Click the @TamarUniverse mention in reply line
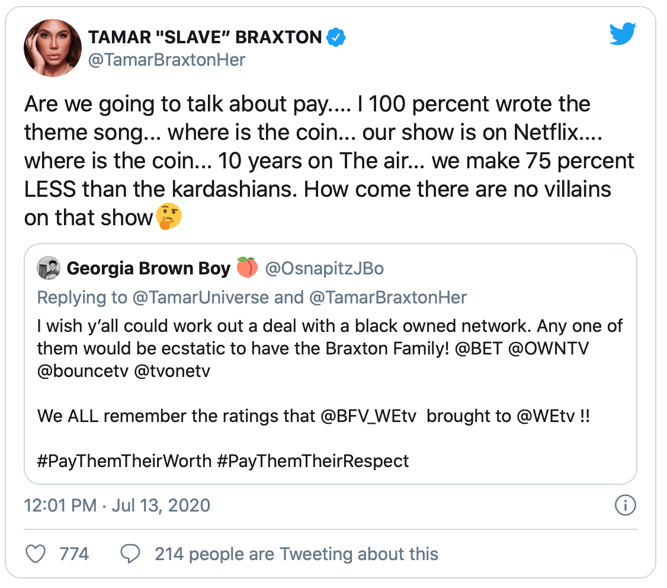The image size is (667, 588). click(x=201, y=297)
